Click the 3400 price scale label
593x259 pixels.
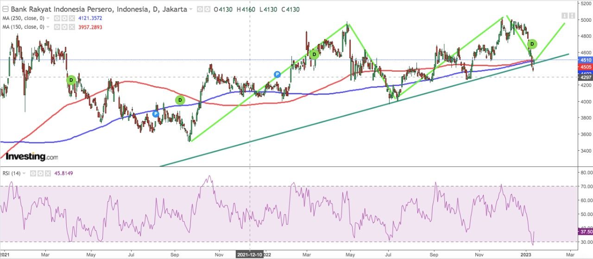pos(586,151)
